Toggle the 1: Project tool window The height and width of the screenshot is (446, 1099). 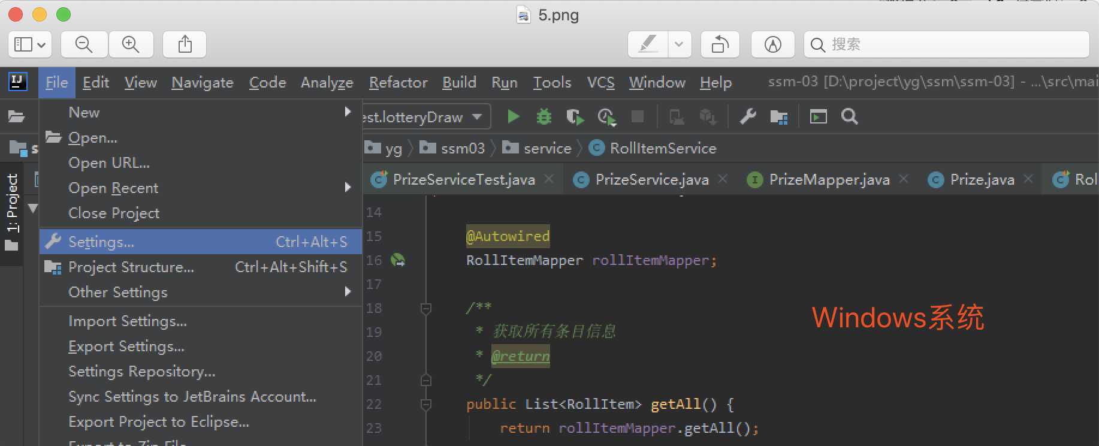(12, 213)
